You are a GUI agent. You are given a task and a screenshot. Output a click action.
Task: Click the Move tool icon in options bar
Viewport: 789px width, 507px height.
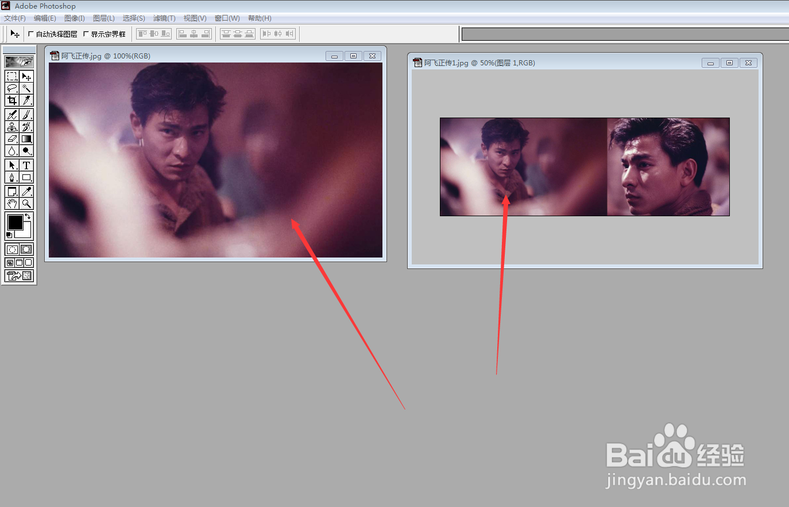[15, 34]
